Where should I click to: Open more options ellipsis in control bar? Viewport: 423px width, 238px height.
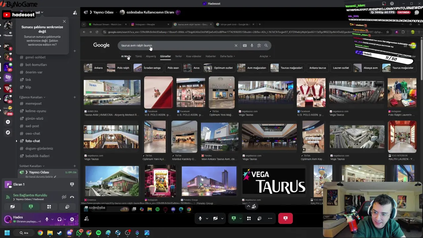point(270,218)
